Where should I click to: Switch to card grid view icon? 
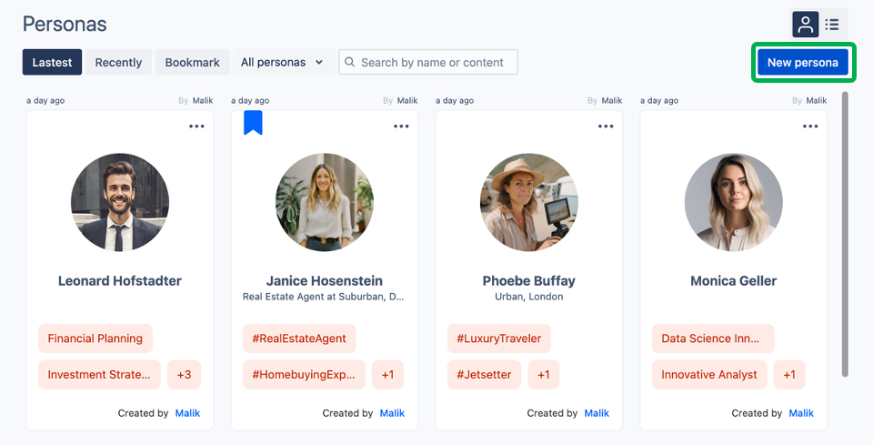coord(805,25)
